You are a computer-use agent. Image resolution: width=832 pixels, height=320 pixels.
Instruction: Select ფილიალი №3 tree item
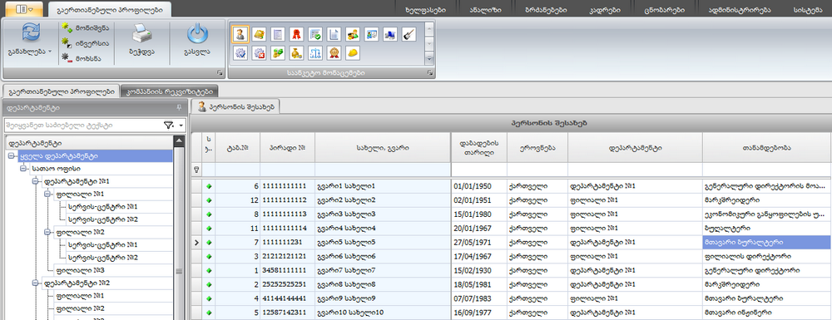coord(81,270)
